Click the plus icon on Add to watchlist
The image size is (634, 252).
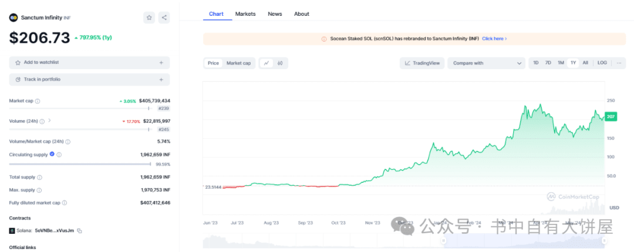(161, 63)
